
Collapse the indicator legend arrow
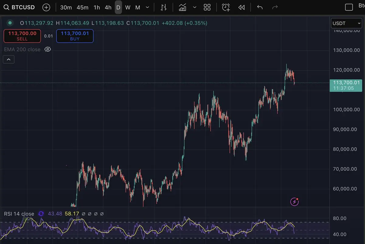click(x=9, y=59)
